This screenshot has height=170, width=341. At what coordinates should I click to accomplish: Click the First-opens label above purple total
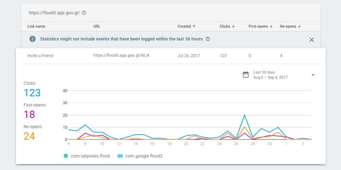pyautogui.click(x=35, y=105)
